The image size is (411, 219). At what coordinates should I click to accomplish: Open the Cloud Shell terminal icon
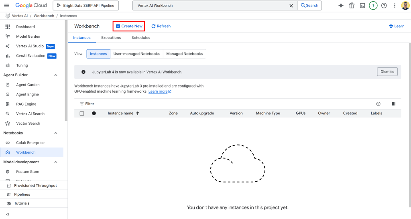click(x=362, y=6)
